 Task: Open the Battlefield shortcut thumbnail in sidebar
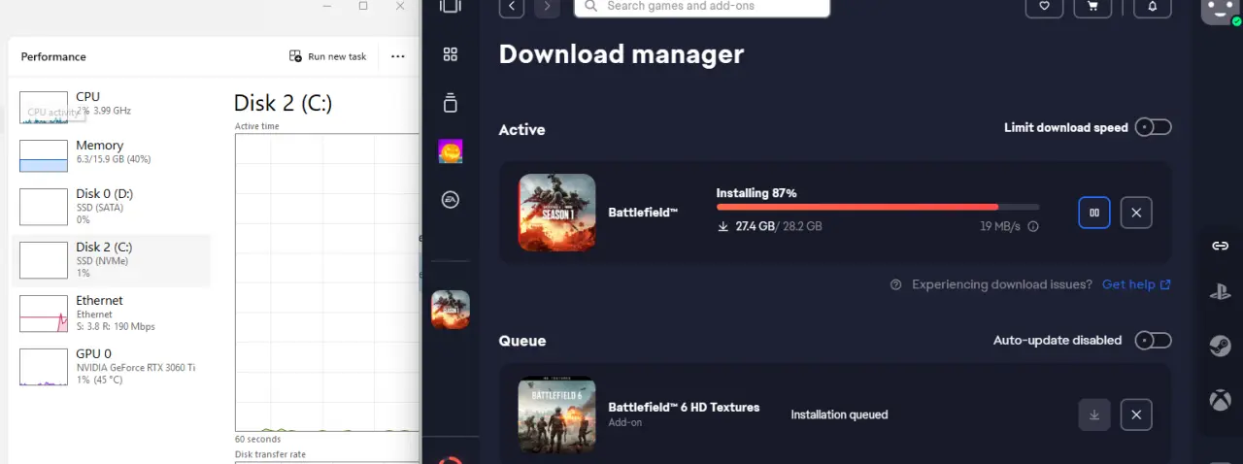click(x=451, y=310)
